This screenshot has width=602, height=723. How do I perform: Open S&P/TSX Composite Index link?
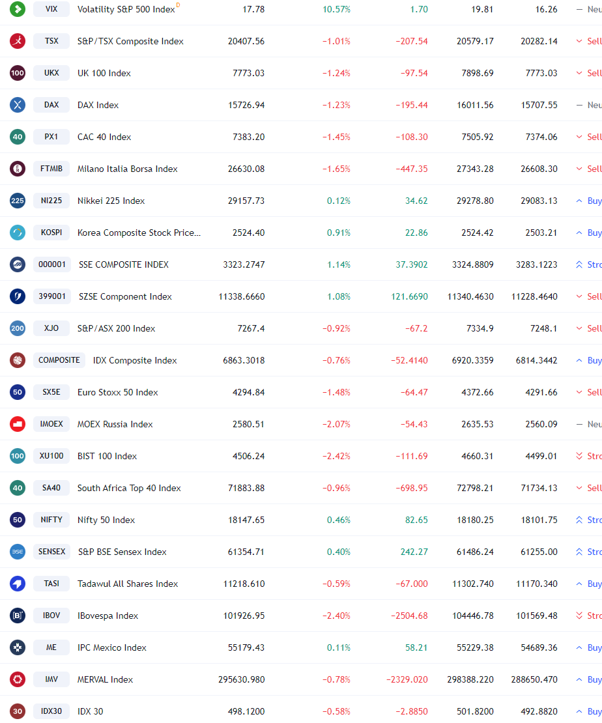130,41
